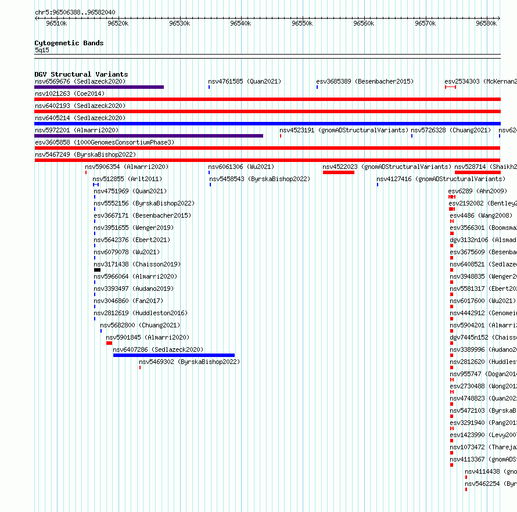The height and width of the screenshot is (512, 517).
Task: Open nsv5642376 (Ebert2021) label
Action: 132,240
